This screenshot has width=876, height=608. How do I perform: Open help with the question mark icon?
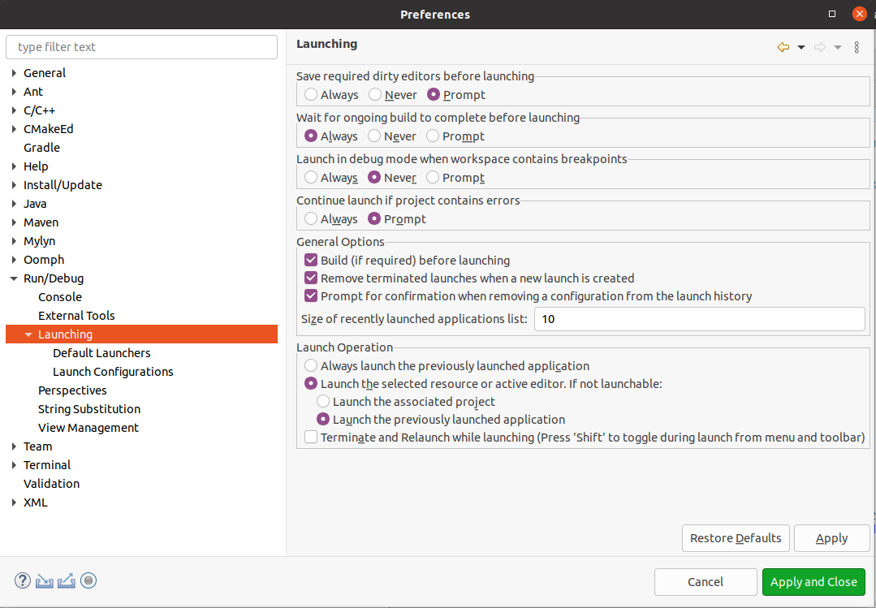[22, 580]
